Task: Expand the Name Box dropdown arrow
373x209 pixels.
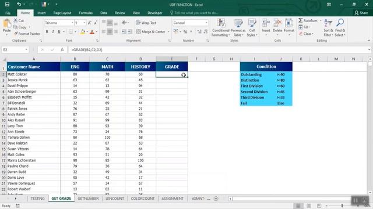Action: click(x=26, y=49)
